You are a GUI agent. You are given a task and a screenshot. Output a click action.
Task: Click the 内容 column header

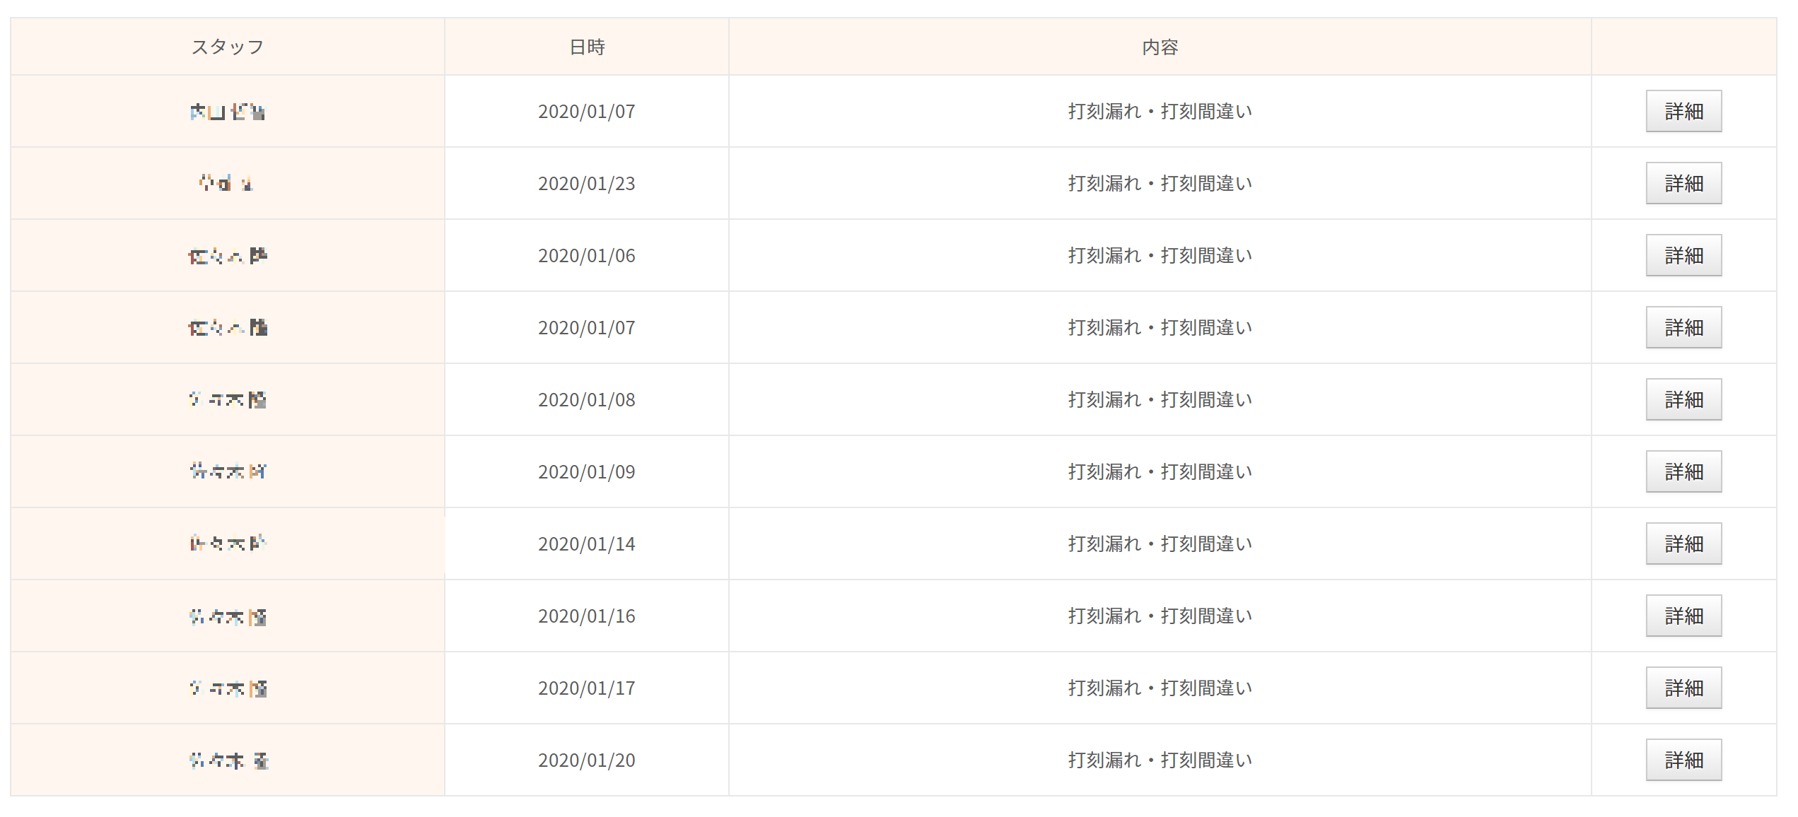(x=1160, y=47)
